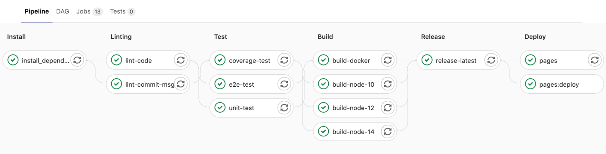606x154 pixels.
Task: Rerun the build-node-14 job
Action: (x=388, y=132)
